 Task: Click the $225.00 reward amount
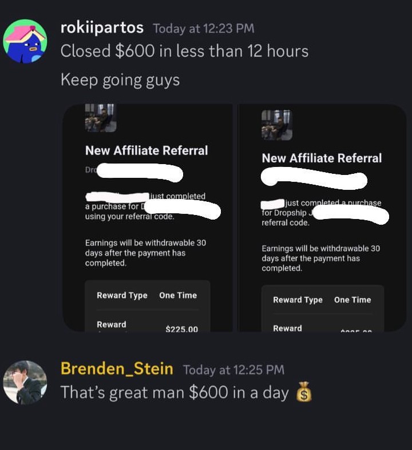(182, 329)
